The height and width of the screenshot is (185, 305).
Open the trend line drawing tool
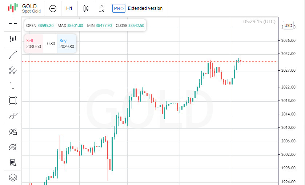pyautogui.click(x=13, y=55)
